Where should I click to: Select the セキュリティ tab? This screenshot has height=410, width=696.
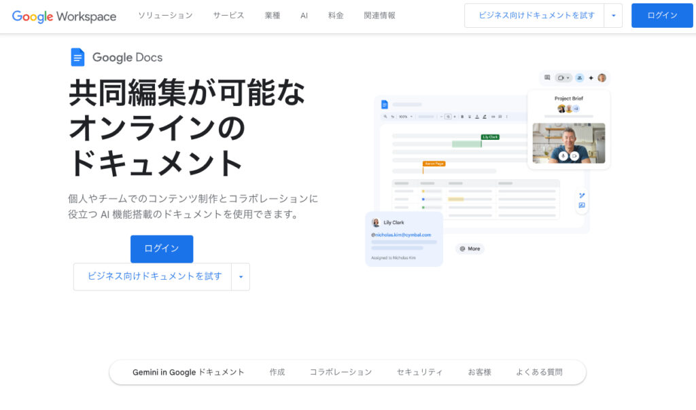pyautogui.click(x=419, y=372)
